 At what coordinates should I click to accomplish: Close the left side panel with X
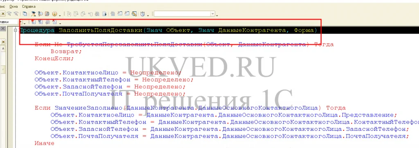(x=3, y=29)
